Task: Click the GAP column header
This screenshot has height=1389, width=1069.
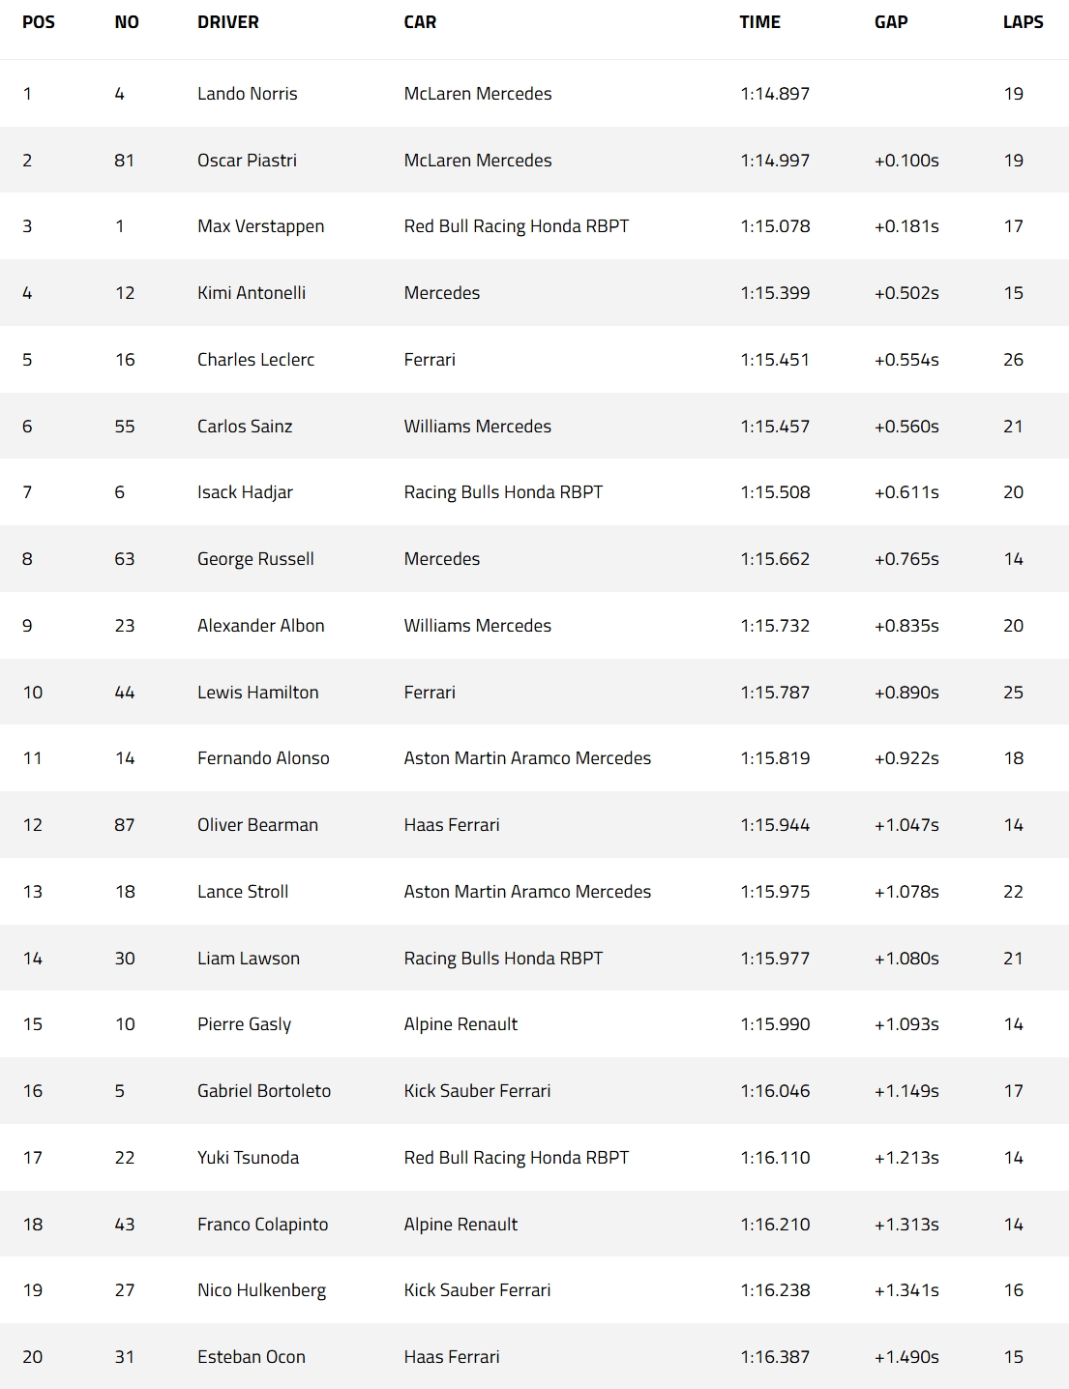Action: tap(890, 22)
